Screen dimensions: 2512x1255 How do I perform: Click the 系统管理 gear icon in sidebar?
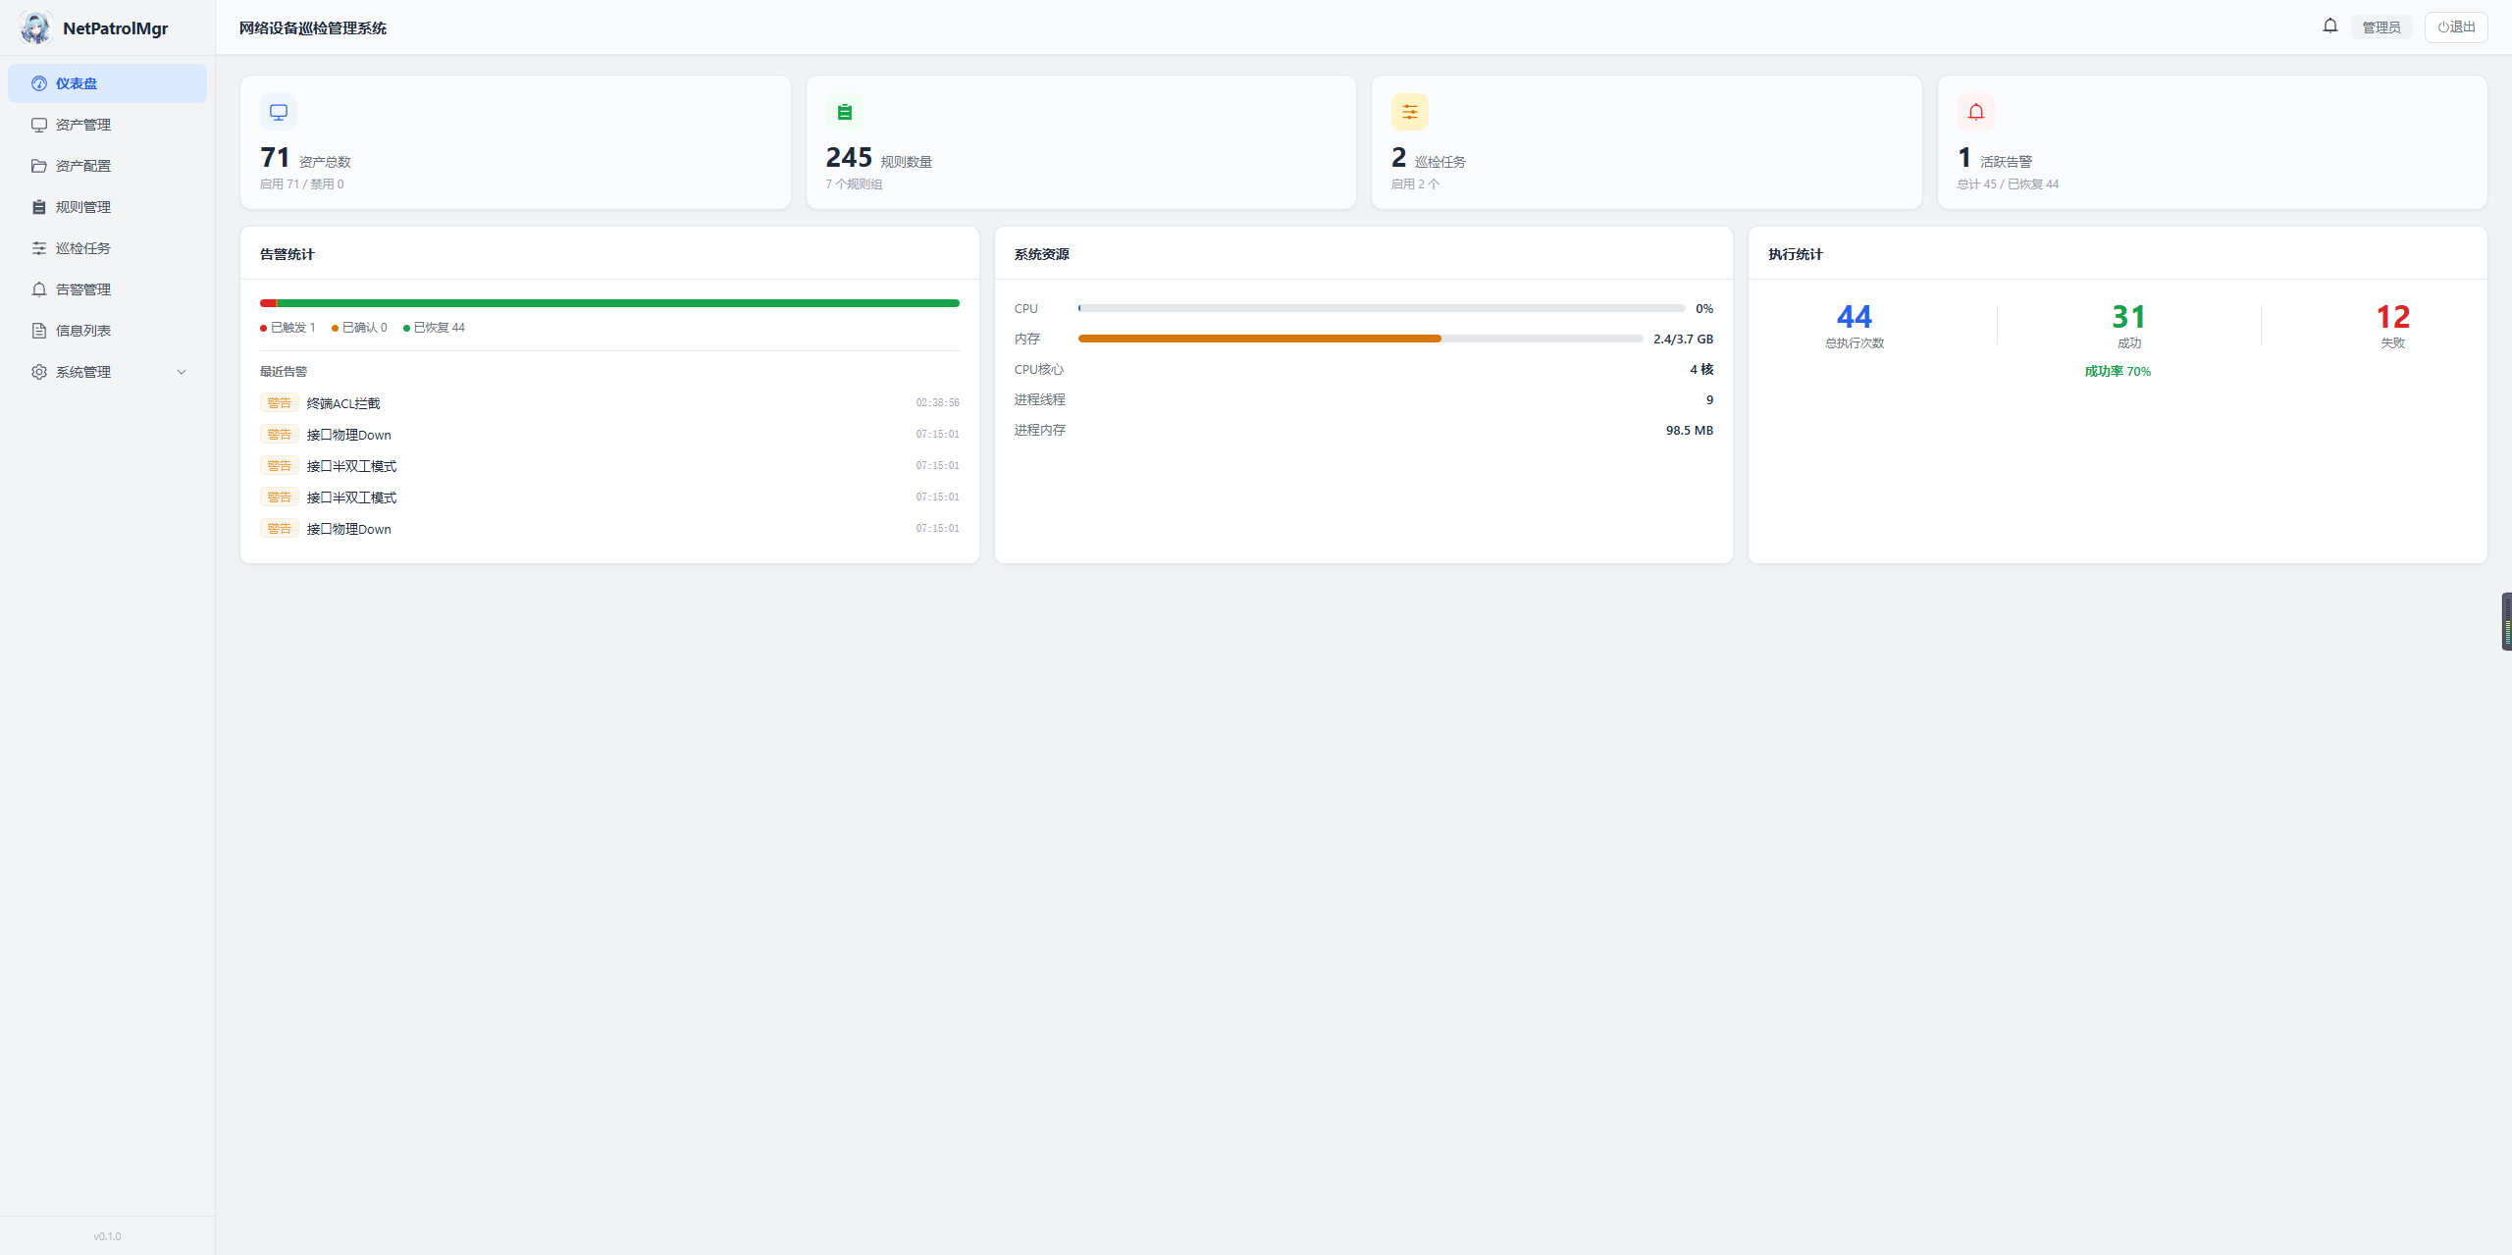[x=39, y=372]
